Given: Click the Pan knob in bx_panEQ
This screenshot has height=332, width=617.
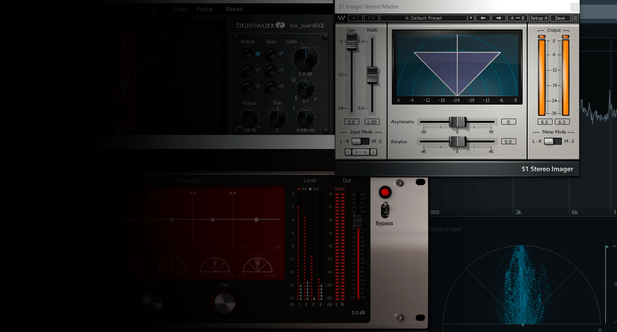Looking at the screenshot, I should click(278, 118).
